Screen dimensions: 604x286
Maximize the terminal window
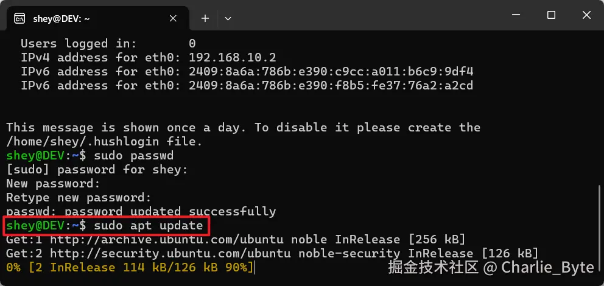(551, 15)
